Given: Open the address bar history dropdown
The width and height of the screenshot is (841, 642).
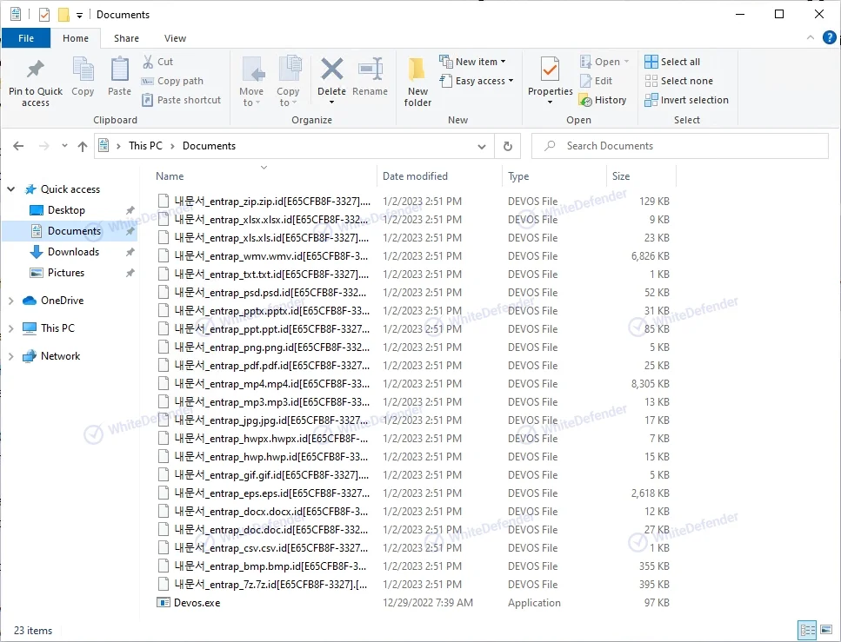Looking at the screenshot, I should pyautogui.click(x=483, y=146).
